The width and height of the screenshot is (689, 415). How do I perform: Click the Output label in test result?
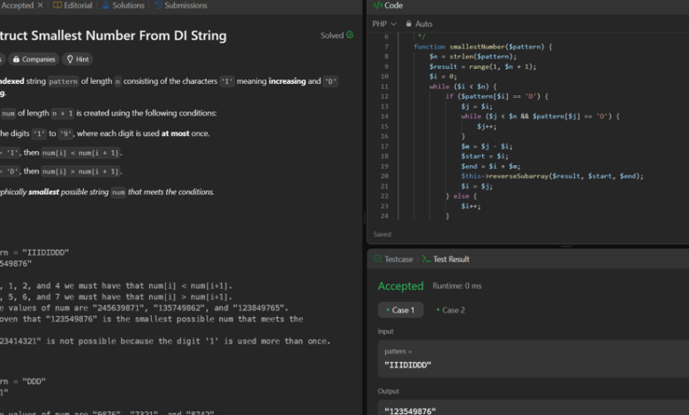(x=388, y=391)
